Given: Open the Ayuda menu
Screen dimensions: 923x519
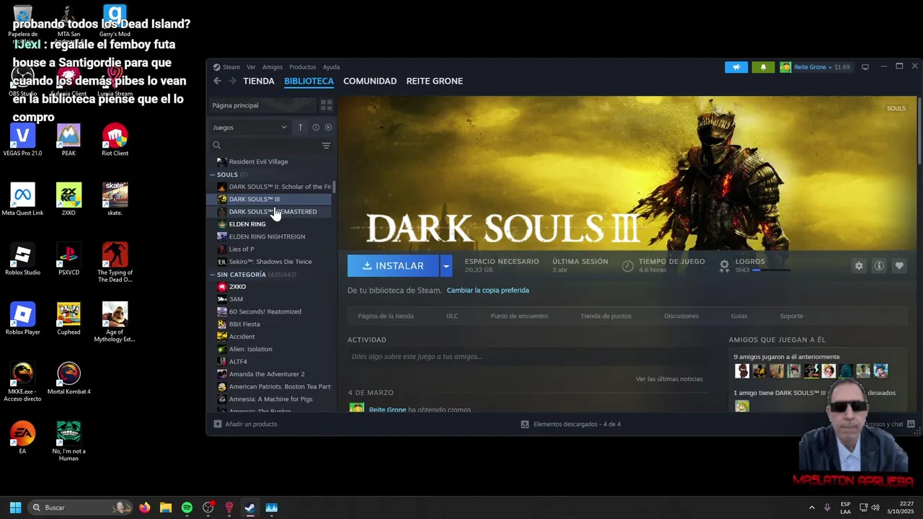Looking at the screenshot, I should 331,67.
